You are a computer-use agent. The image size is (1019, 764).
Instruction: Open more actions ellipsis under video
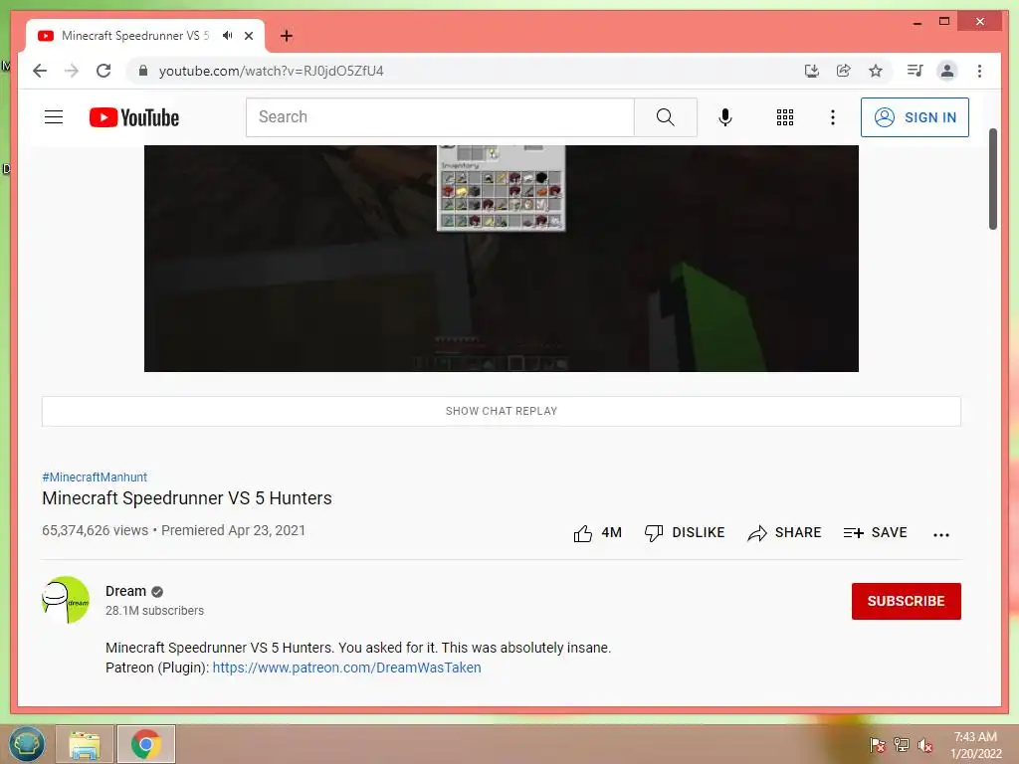[941, 534]
